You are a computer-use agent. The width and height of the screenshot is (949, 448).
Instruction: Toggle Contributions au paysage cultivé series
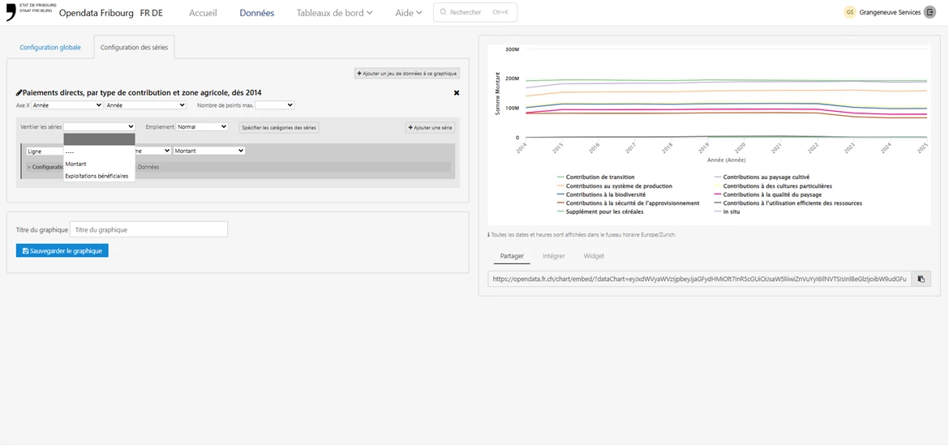762,177
